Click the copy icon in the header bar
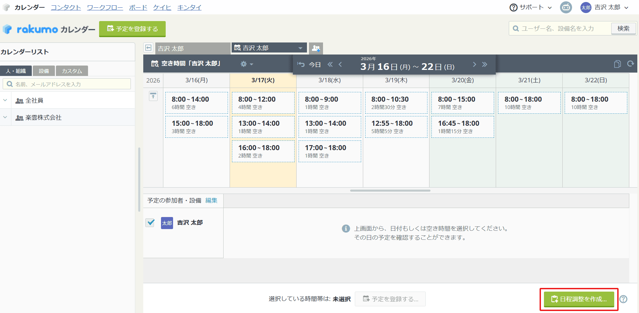This screenshot has height=313, width=639. tap(617, 64)
